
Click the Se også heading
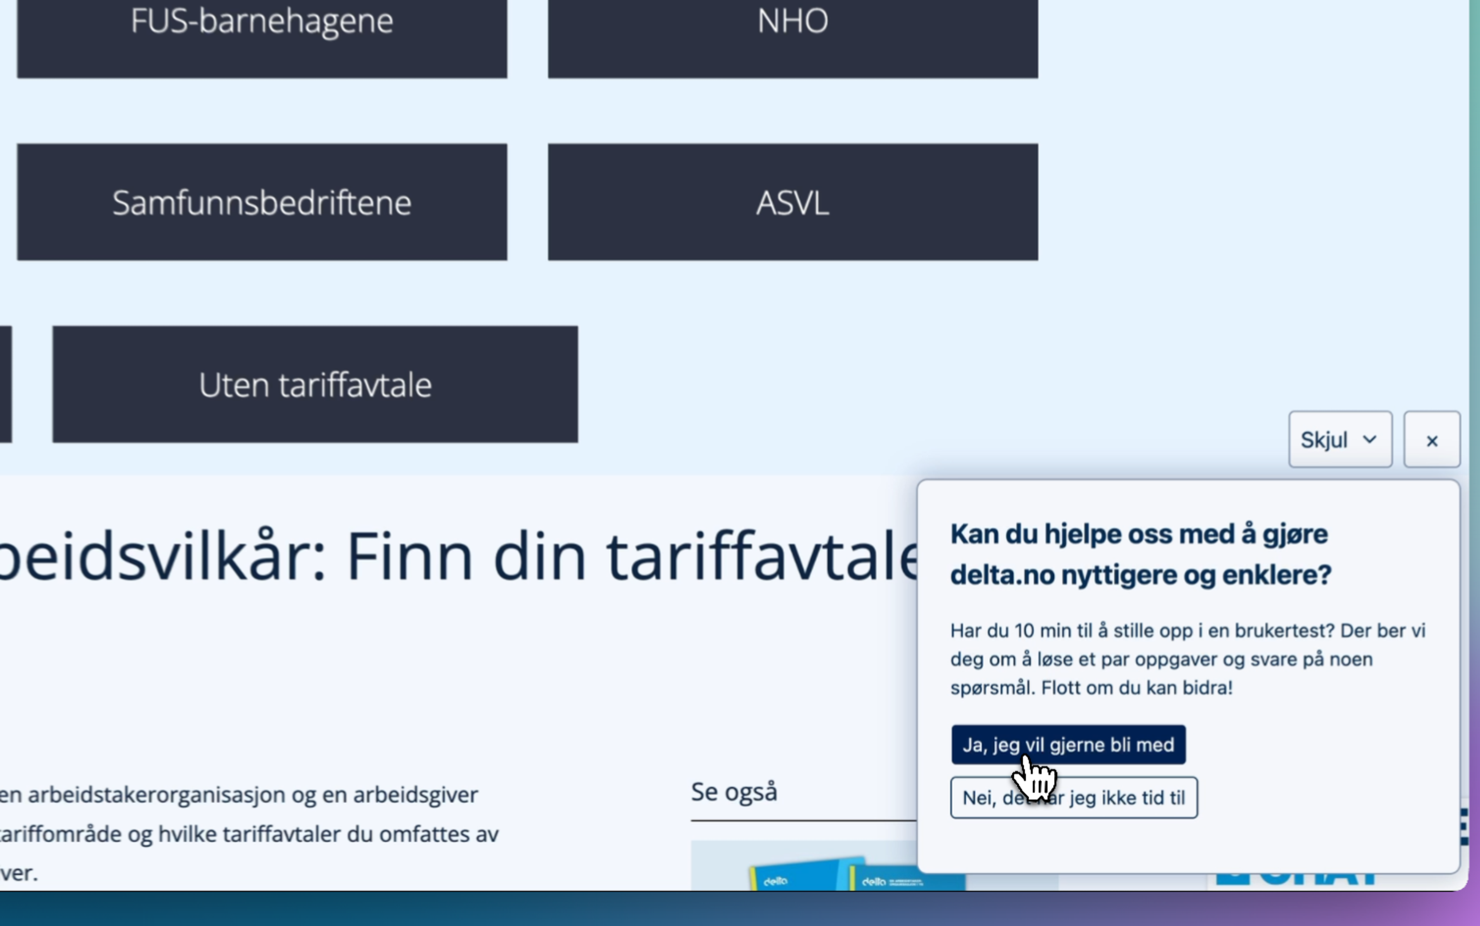734,792
